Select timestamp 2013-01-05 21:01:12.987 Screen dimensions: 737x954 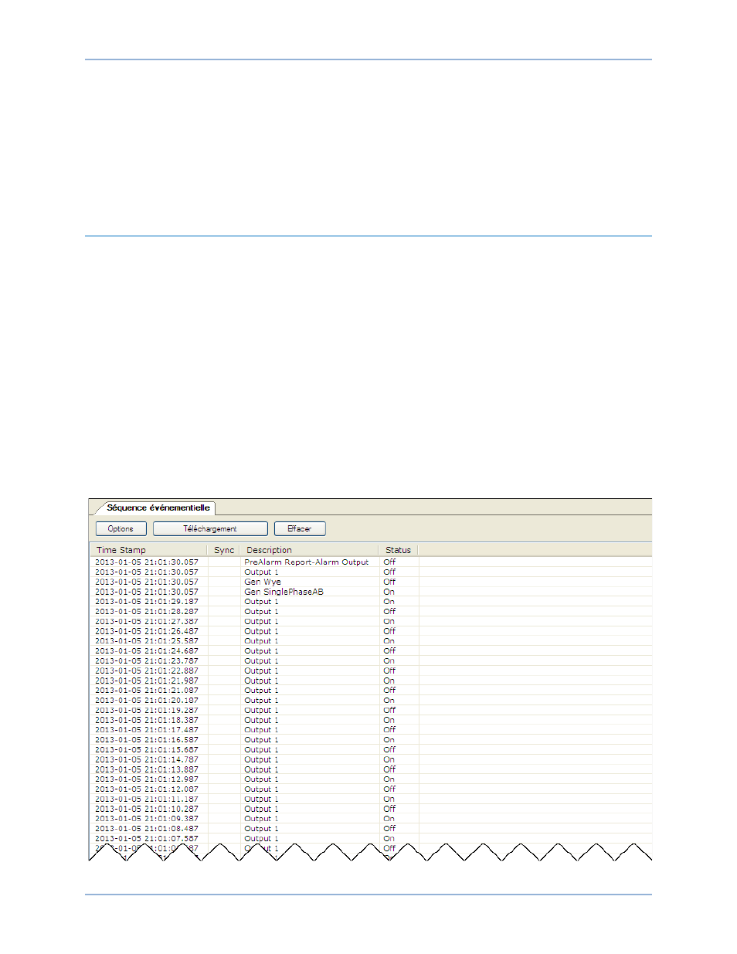pyautogui.click(x=147, y=779)
